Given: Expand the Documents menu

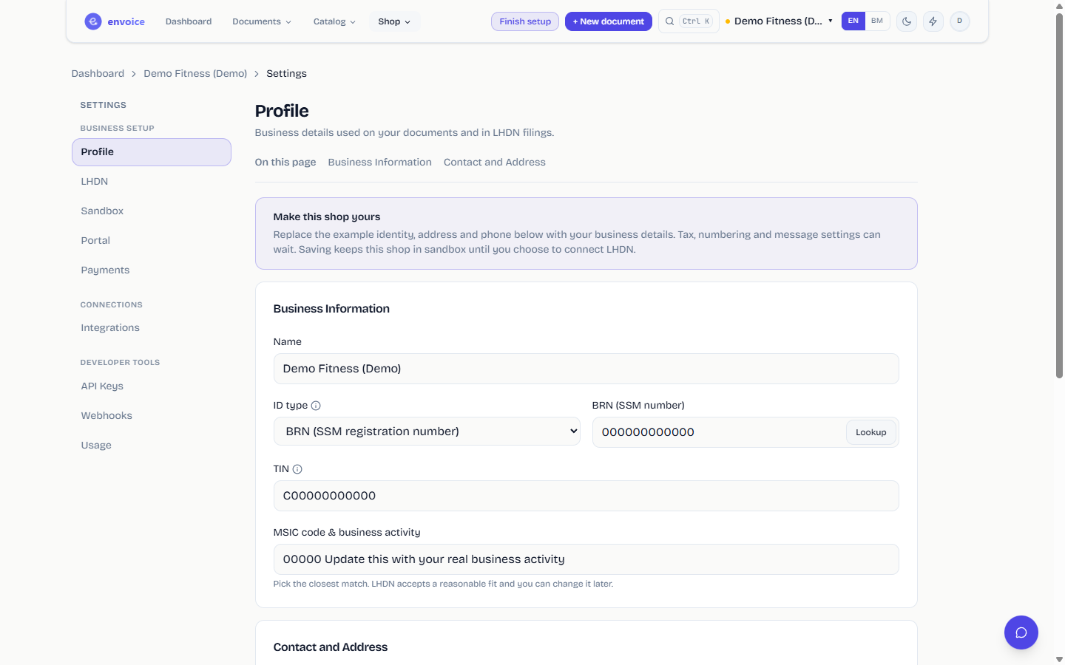Looking at the screenshot, I should click(262, 21).
